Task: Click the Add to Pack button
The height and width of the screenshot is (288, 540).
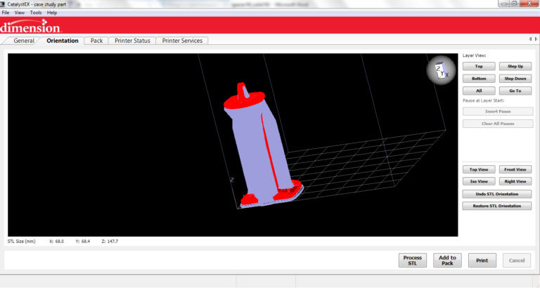Action: [x=447, y=261]
